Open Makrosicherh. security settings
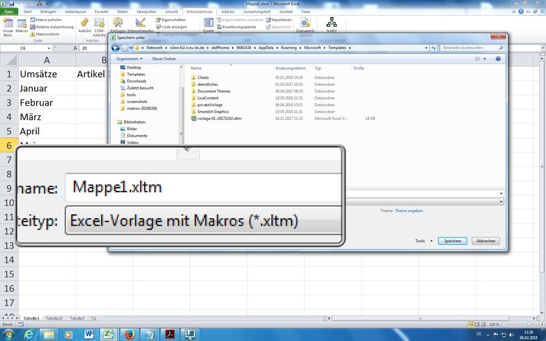 (45, 34)
